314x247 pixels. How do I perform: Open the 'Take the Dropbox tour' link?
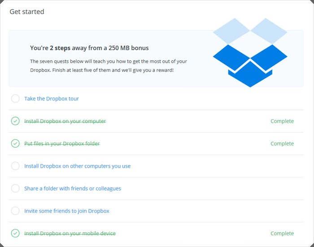point(52,99)
